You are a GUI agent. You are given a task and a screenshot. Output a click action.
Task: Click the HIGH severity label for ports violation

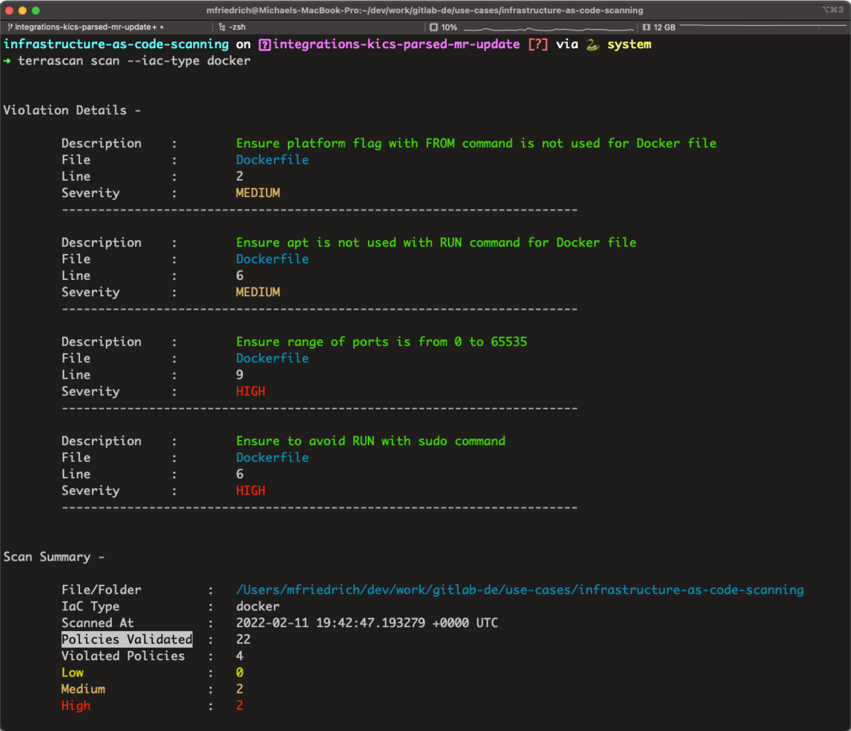point(250,391)
